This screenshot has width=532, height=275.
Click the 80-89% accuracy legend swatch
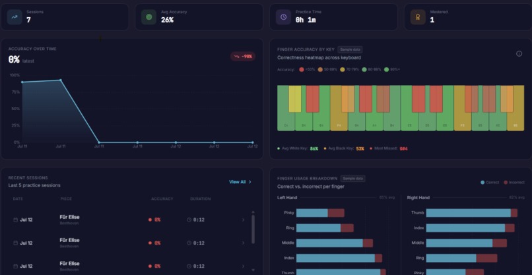point(364,69)
